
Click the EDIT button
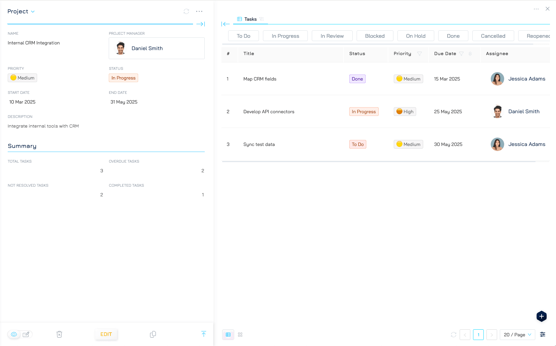click(106, 334)
